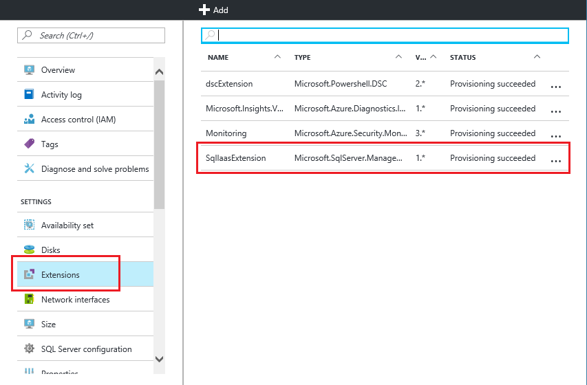Click the SQL Server configuration gear icon
Viewport: 587px width, 385px height.
click(29, 349)
